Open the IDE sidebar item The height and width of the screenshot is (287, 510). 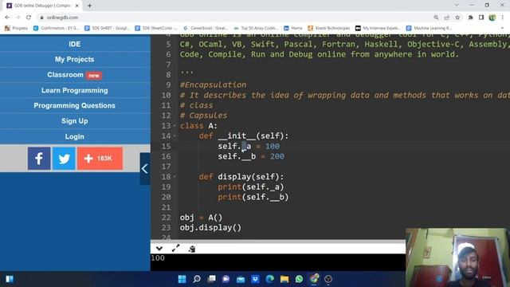[x=74, y=44]
